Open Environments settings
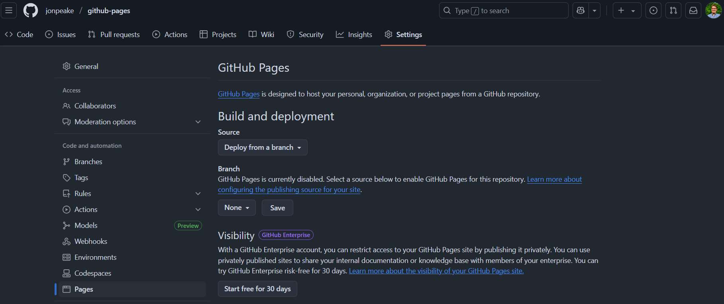724x304 pixels. coord(132,257)
